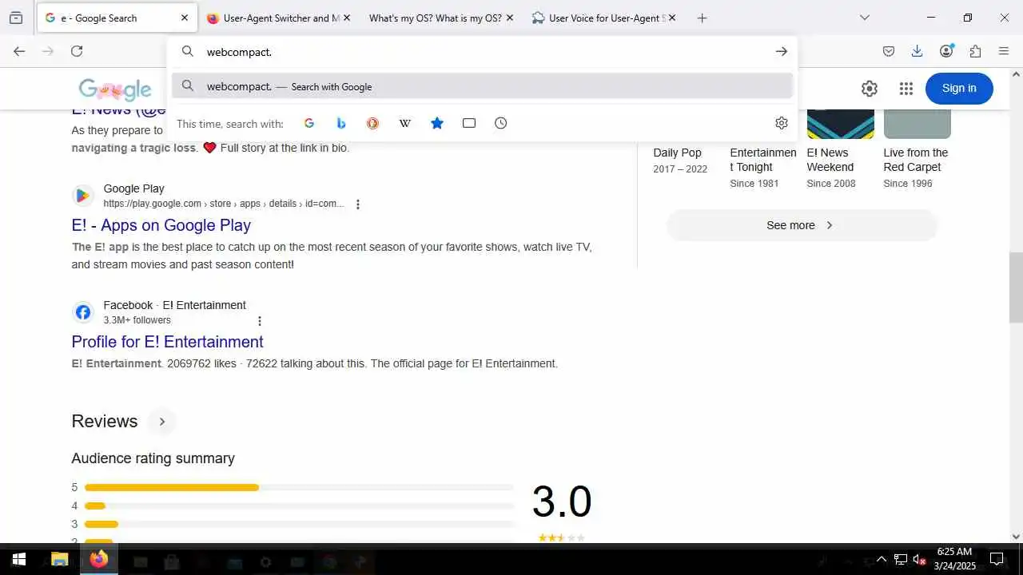Expand the Reviews section chevron
The width and height of the screenshot is (1023, 575).
tap(161, 422)
